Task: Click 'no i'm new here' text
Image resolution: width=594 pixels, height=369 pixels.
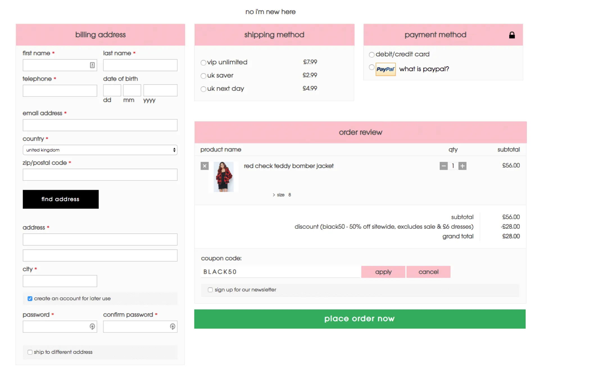Action: pos(270,12)
